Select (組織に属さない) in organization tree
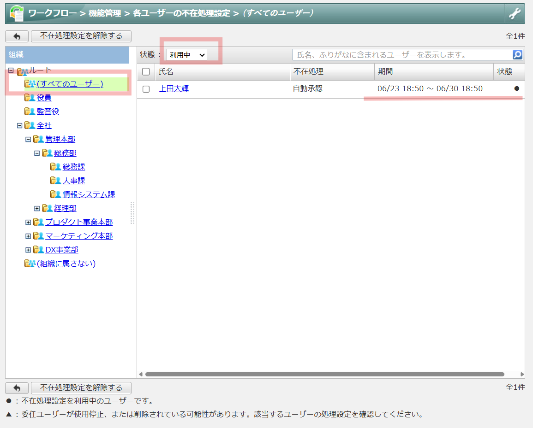The image size is (533, 428). [66, 264]
